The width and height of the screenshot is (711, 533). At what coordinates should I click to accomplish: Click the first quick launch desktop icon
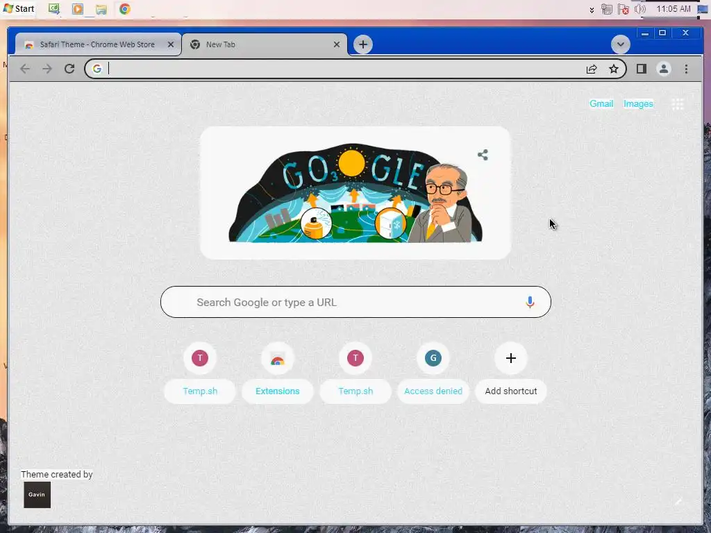(x=54, y=9)
